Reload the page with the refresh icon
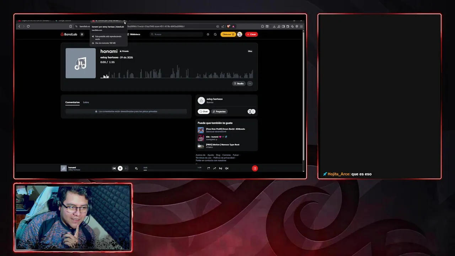The image size is (455, 256). point(28,26)
